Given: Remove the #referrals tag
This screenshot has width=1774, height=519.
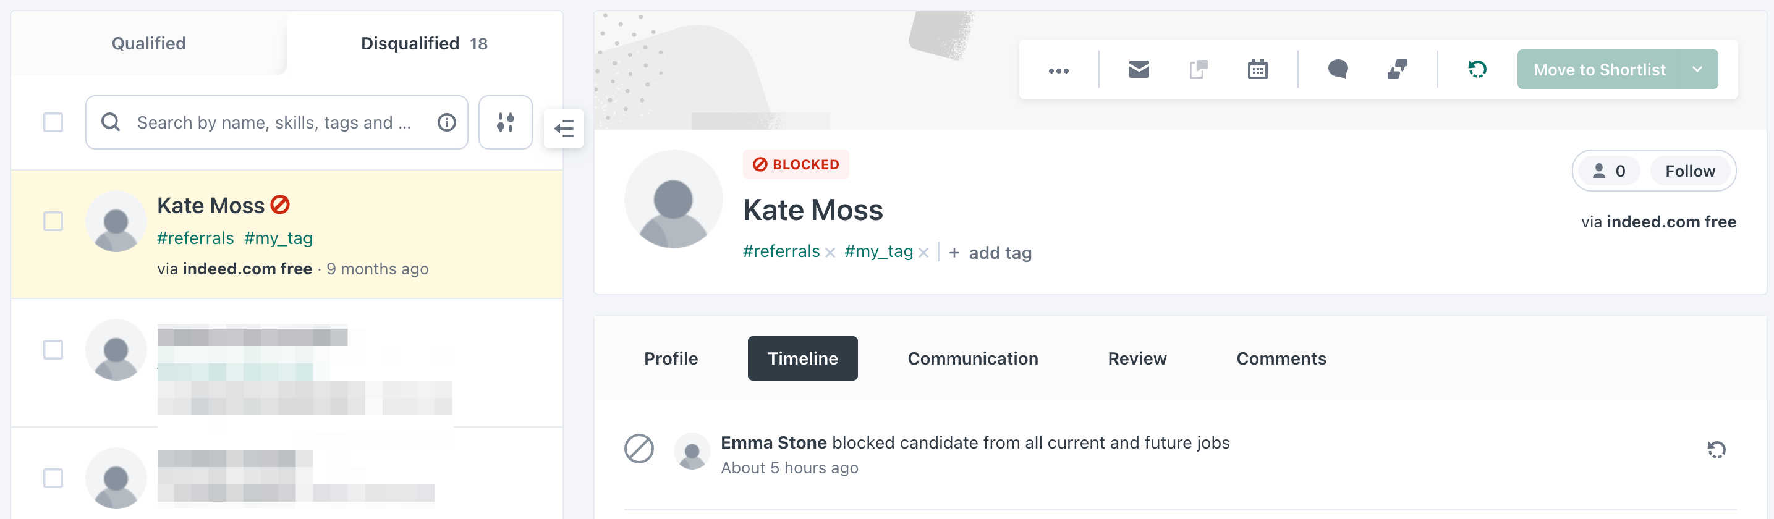Looking at the screenshot, I should (x=831, y=253).
